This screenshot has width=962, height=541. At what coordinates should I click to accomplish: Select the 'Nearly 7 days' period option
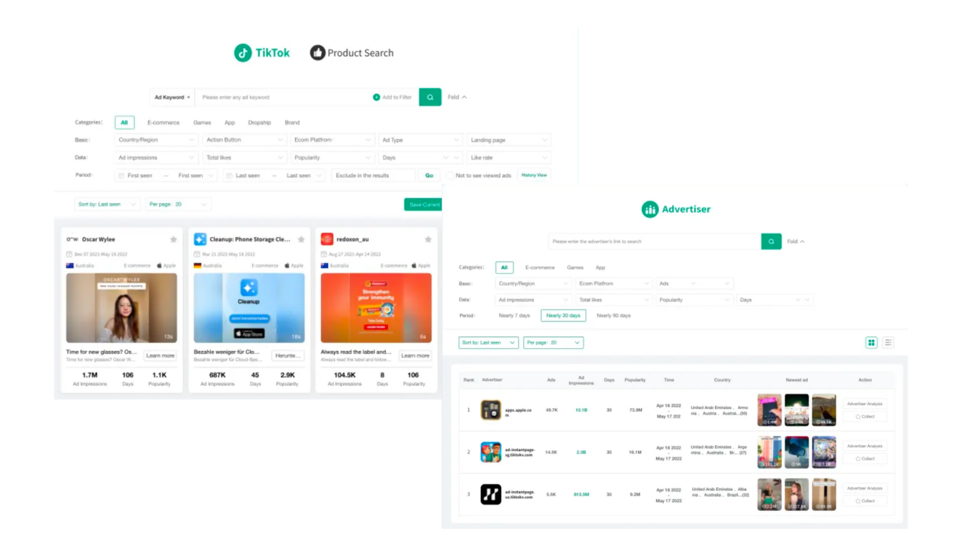click(514, 316)
